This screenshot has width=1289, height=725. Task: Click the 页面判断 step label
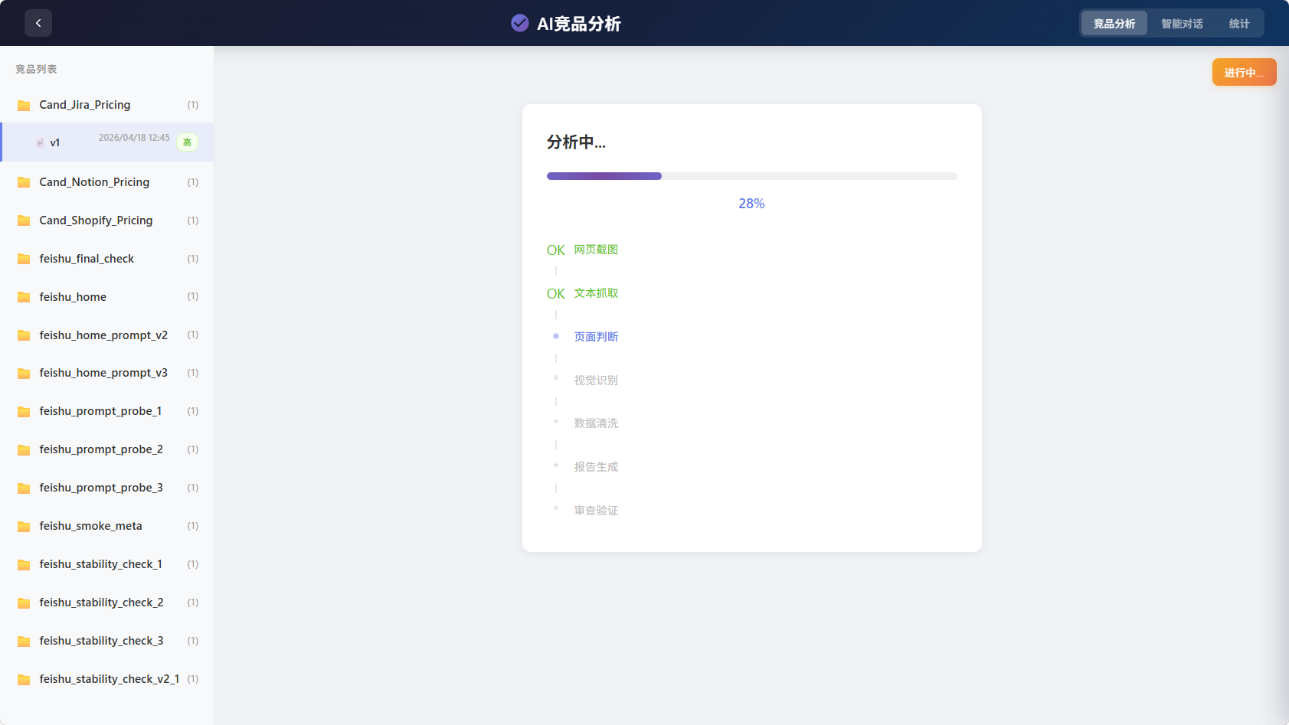596,337
